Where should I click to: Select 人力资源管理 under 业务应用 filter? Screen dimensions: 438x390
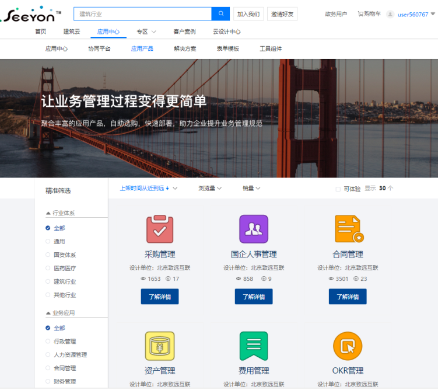click(x=48, y=355)
